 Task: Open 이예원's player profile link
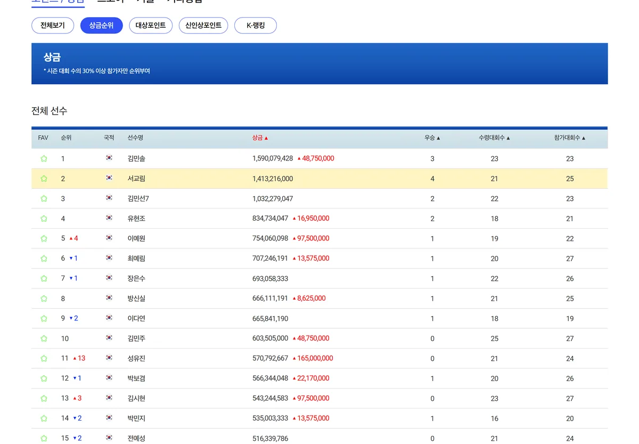[136, 239]
